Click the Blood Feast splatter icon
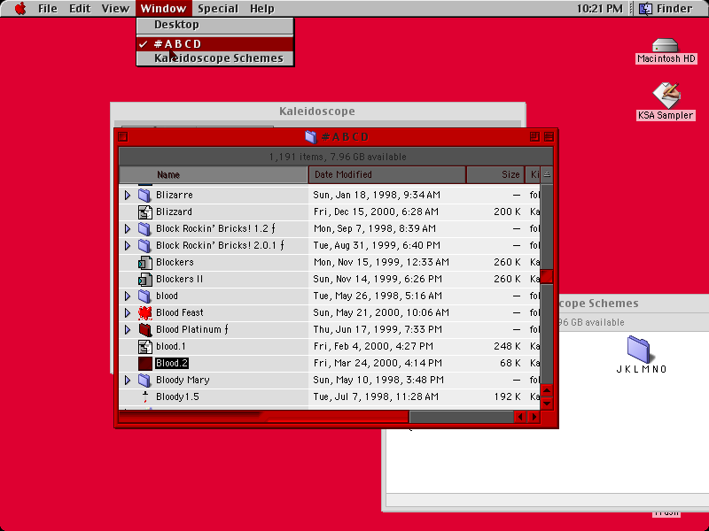Image resolution: width=709 pixels, height=531 pixels. click(144, 312)
